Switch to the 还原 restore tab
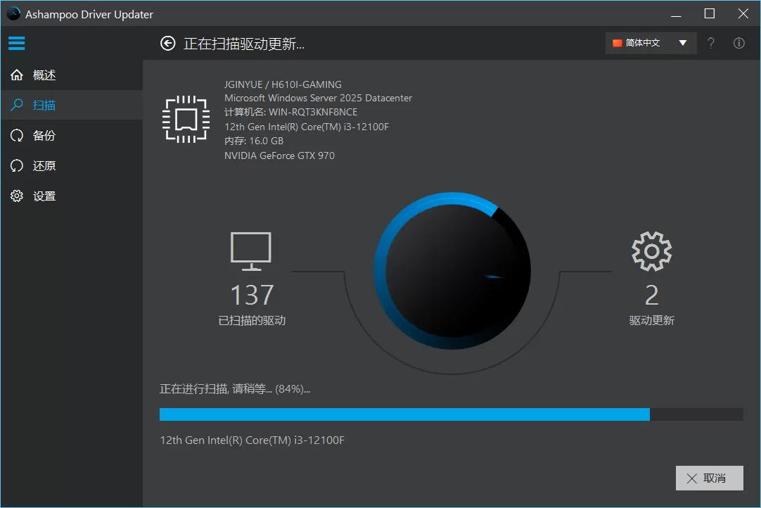 pos(42,165)
